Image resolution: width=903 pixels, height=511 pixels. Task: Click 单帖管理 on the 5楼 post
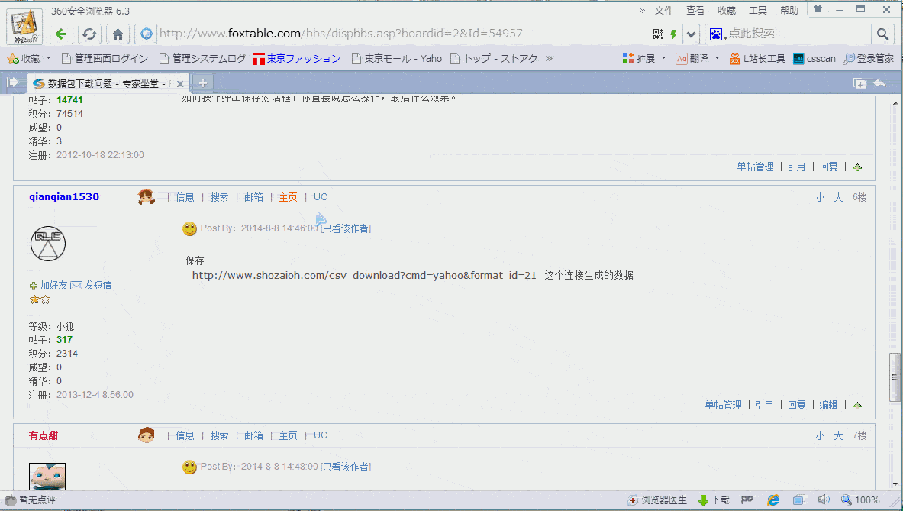click(x=755, y=167)
